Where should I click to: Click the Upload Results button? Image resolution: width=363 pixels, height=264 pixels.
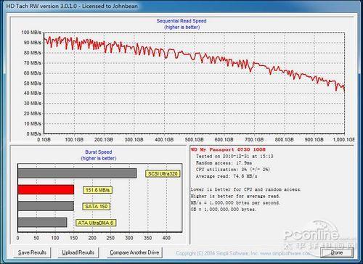[78, 252]
